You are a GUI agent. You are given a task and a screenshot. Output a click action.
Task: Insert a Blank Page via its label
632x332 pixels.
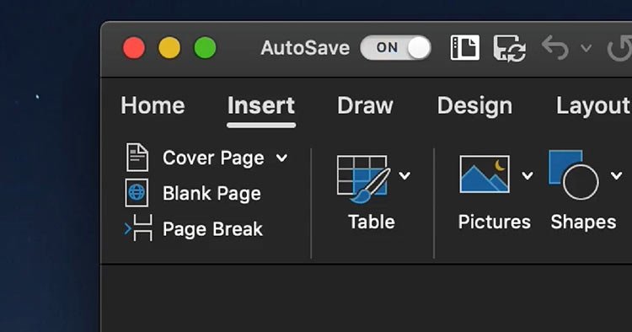(212, 194)
